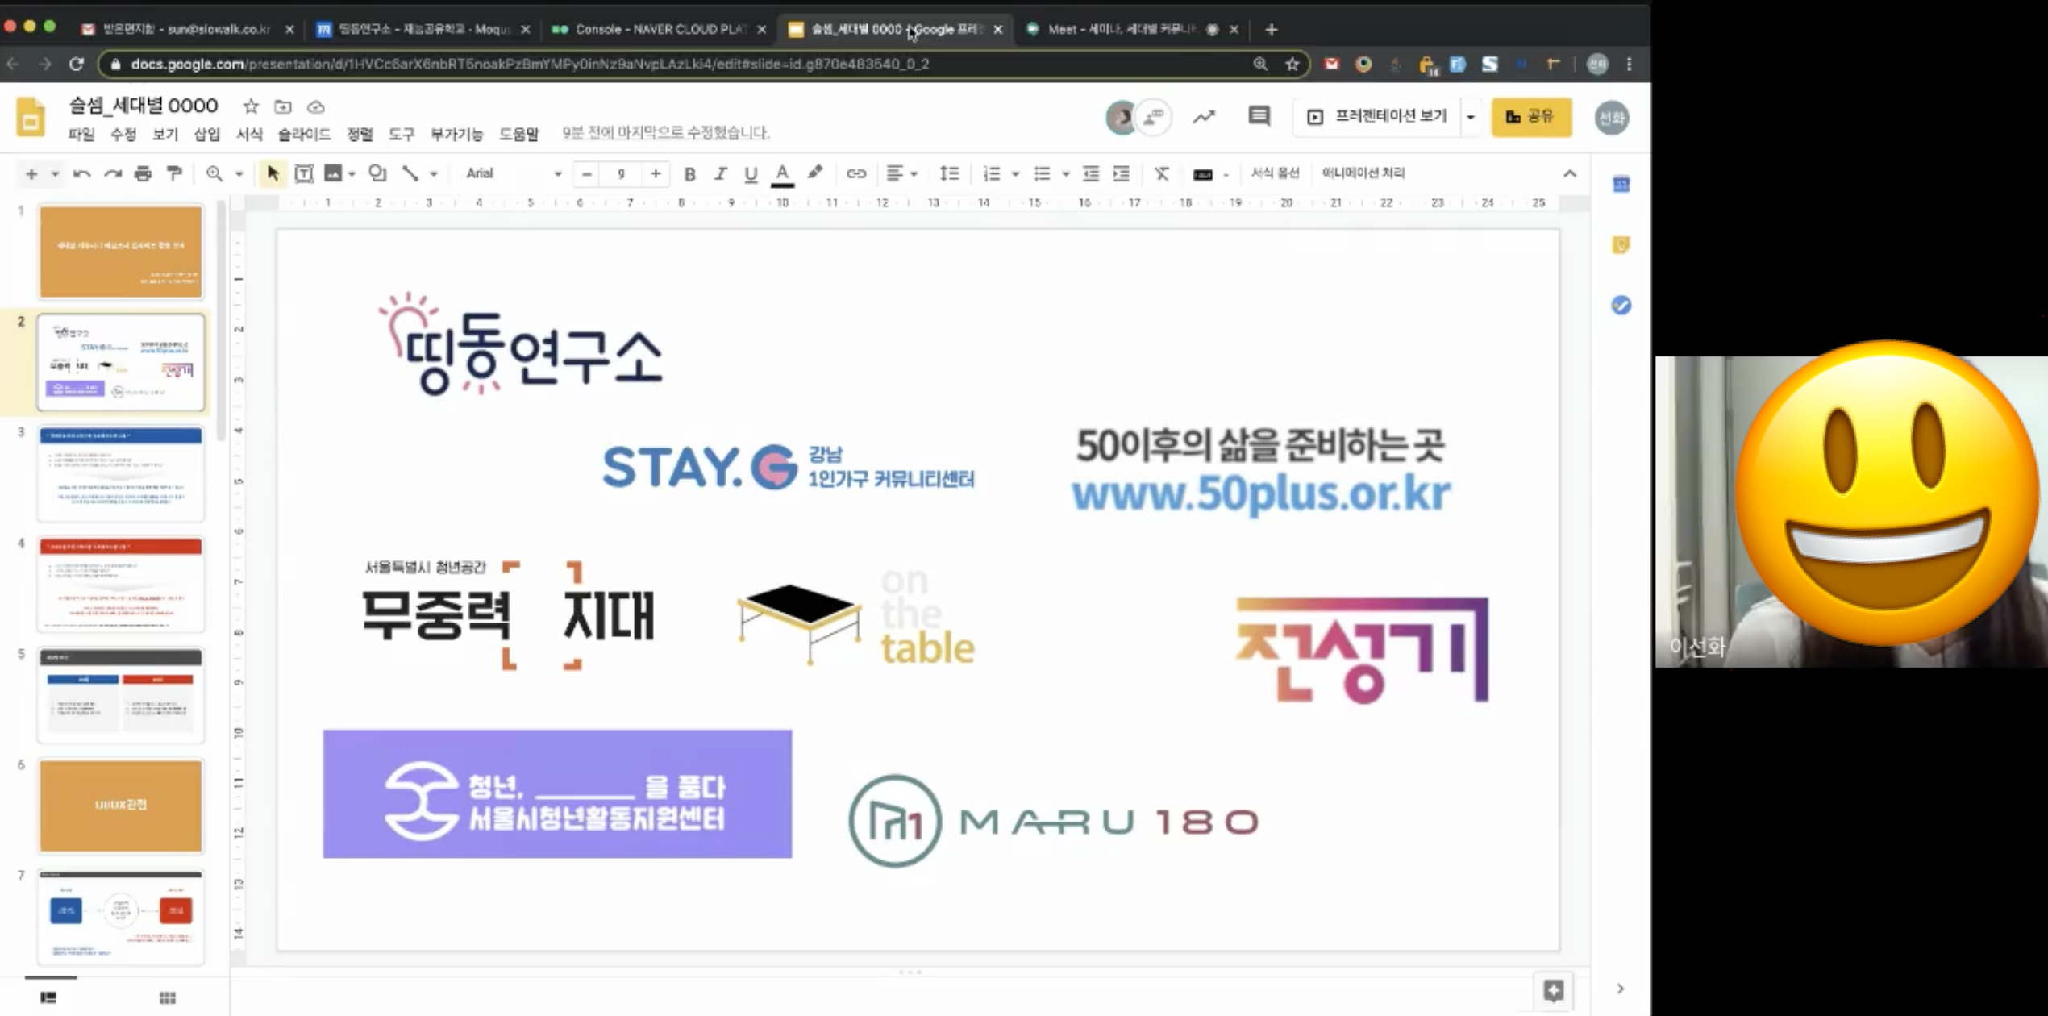Open Google Tasks side panel icon
The height and width of the screenshot is (1016, 2048).
1621,305
